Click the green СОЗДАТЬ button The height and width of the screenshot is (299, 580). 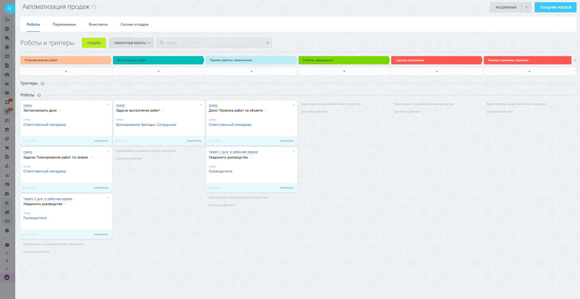pos(94,43)
